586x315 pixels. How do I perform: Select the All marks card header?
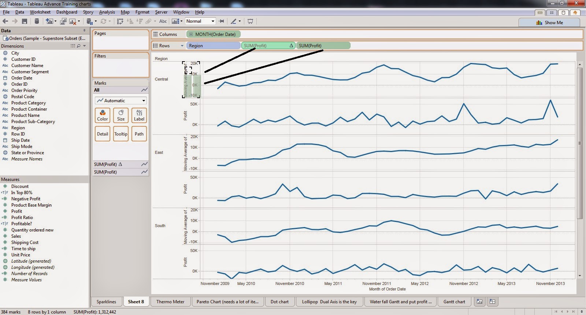point(121,90)
